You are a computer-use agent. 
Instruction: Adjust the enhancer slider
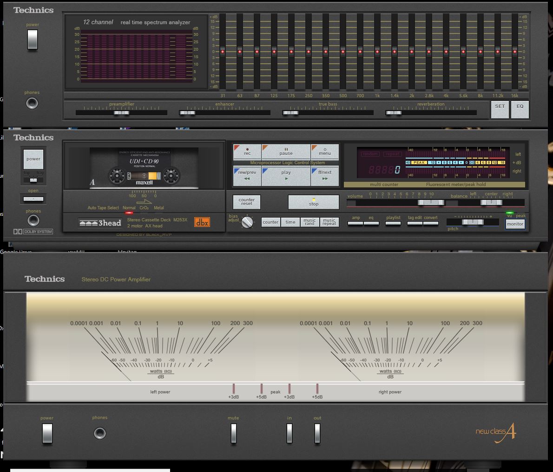pyautogui.click(x=187, y=113)
